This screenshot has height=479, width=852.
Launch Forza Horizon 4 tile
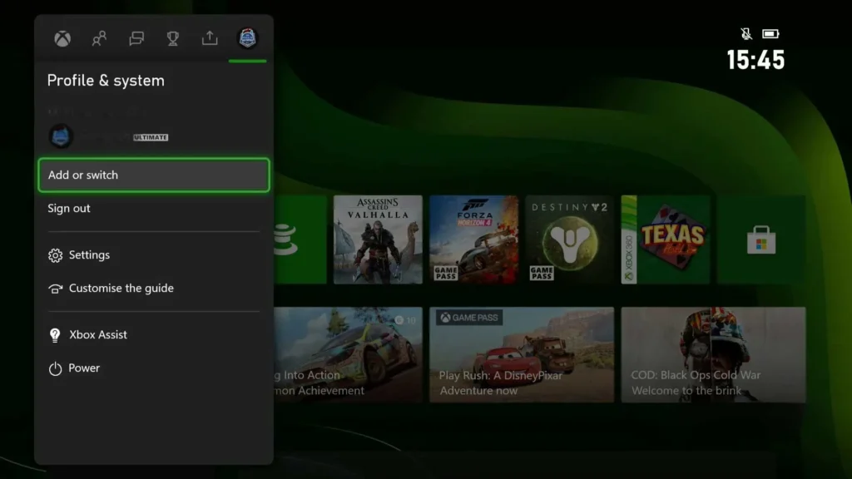(473, 239)
